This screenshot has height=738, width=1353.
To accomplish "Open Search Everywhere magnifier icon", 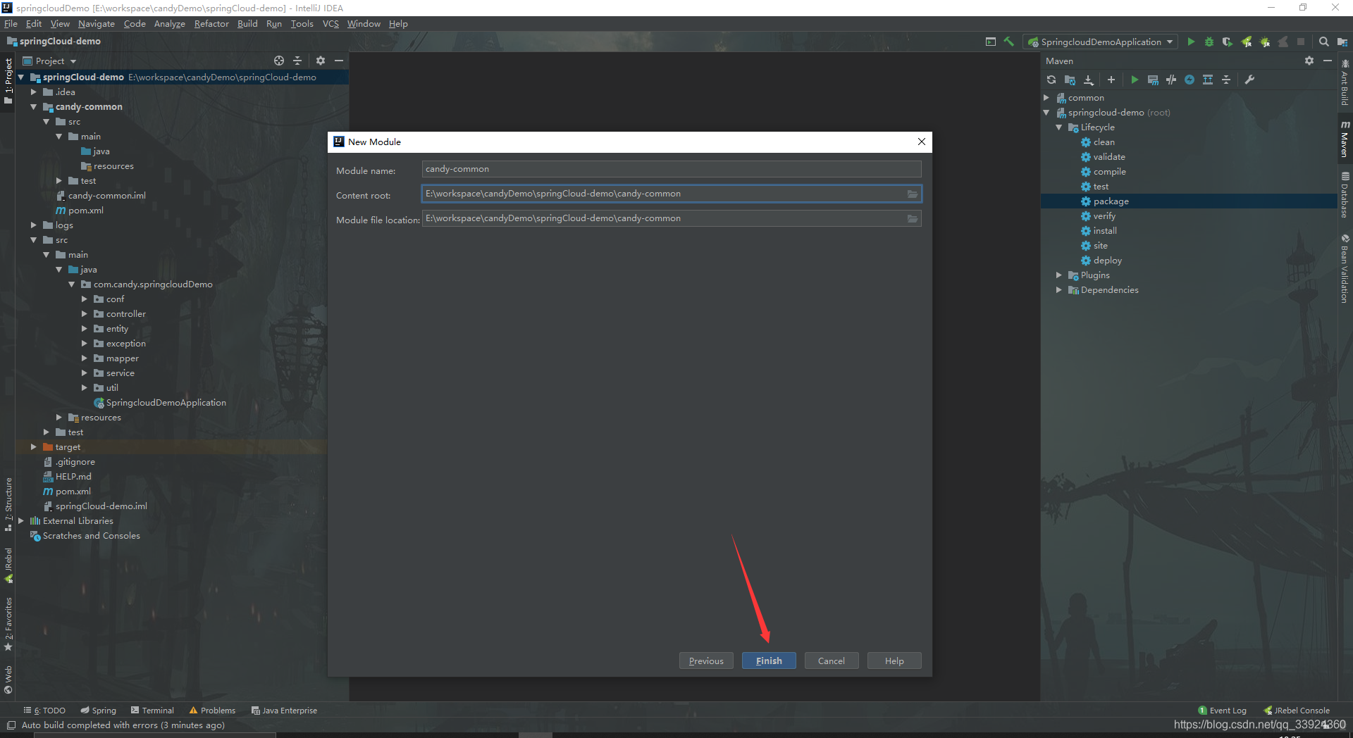I will coord(1324,42).
